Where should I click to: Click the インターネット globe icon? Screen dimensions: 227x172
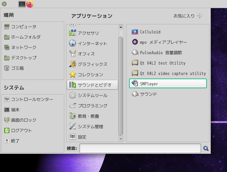tap(73, 43)
